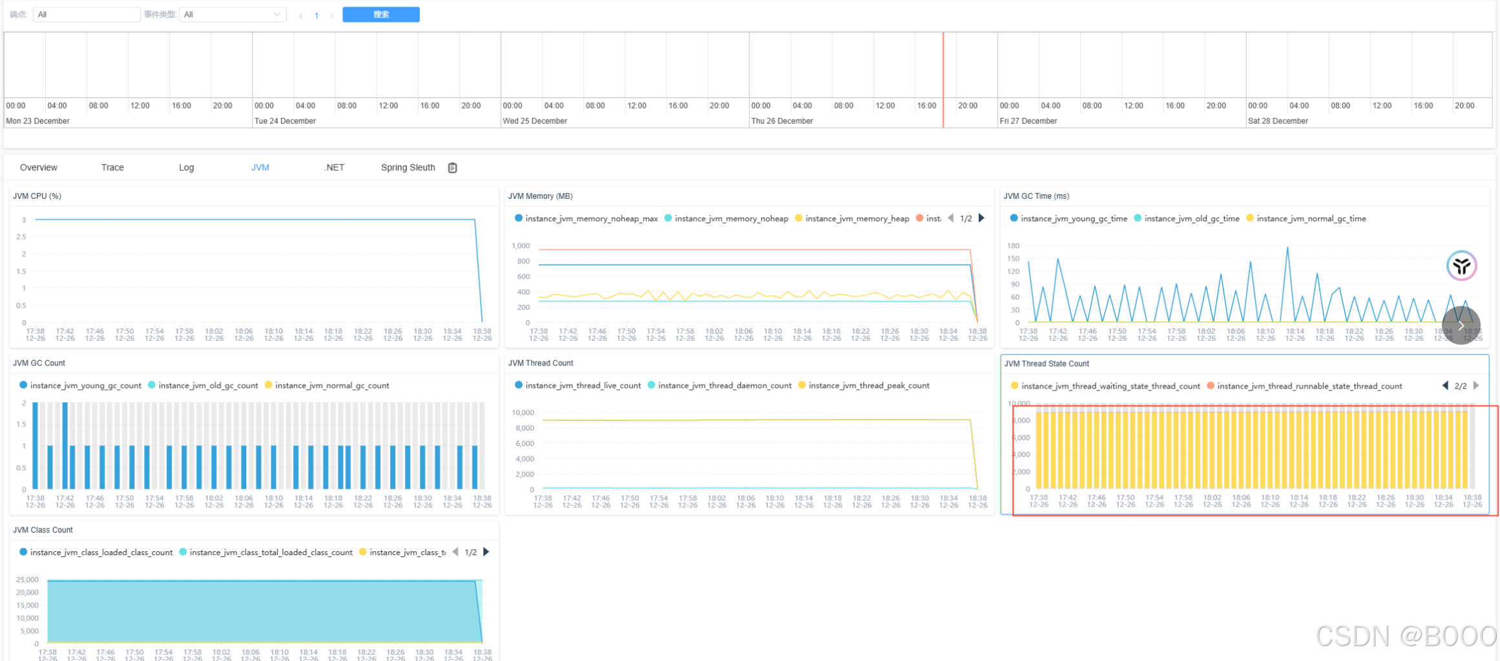Toggle instance_jvm_normal_gc_count legend series
The image size is (1500, 661).
[327, 385]
